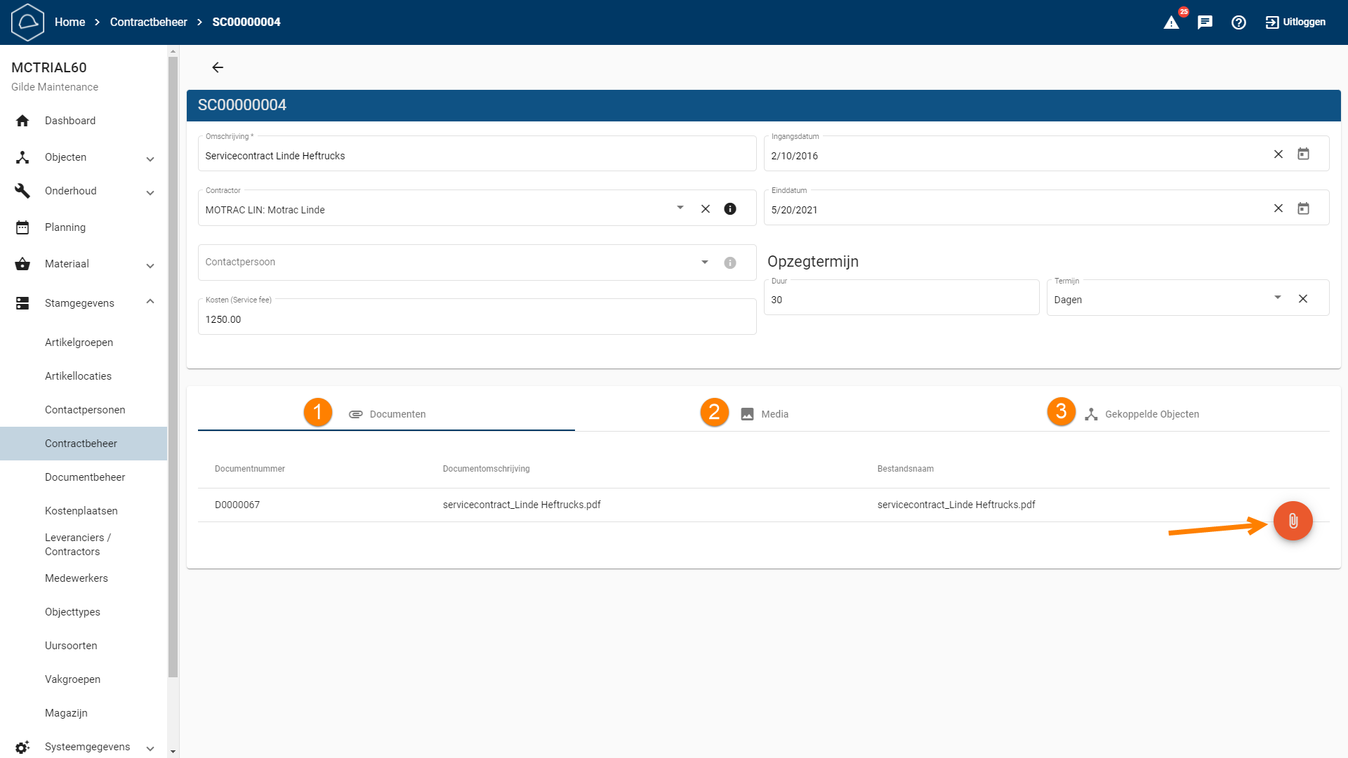
Task: Switch to the Gekoppelde Objecten tab
Action: 1142,414
